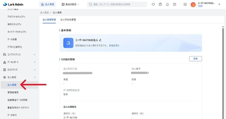Click the Lark Admin logo
The height and width of the screenshot is (119, 226).
click(13, 5)
